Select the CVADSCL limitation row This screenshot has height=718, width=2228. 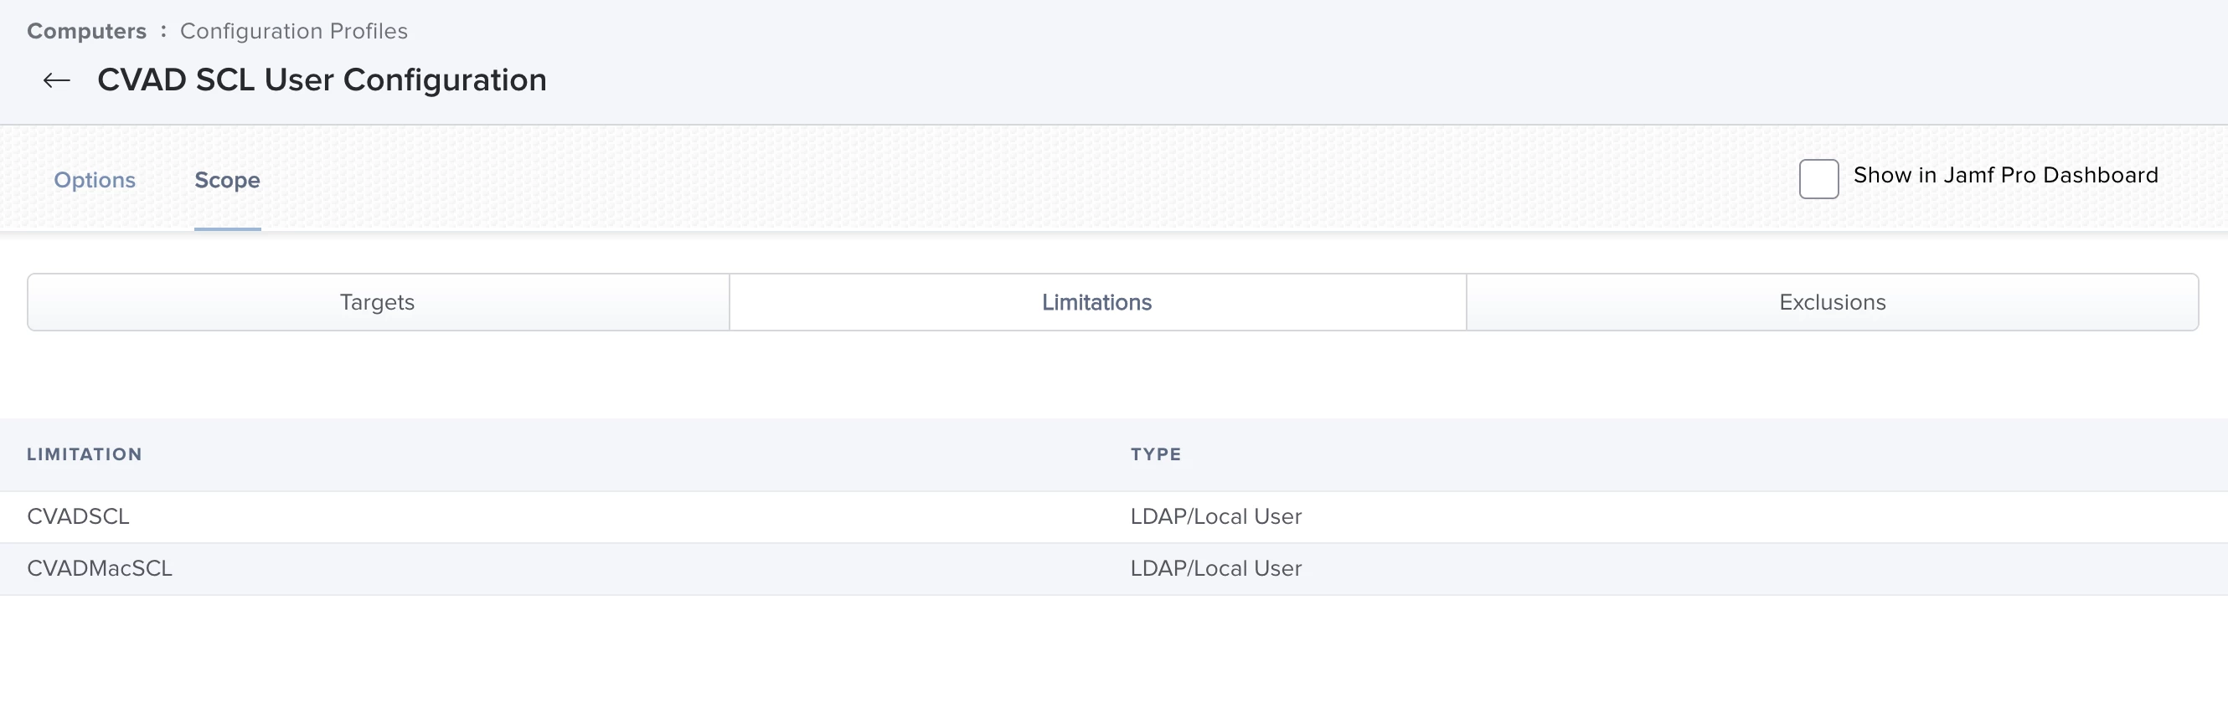(x=1114, y=516)
